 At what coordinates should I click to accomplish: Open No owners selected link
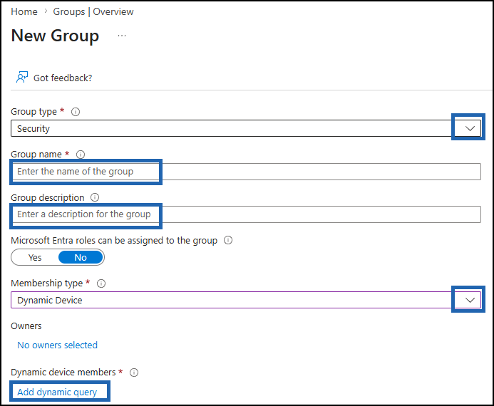[57, 345]
